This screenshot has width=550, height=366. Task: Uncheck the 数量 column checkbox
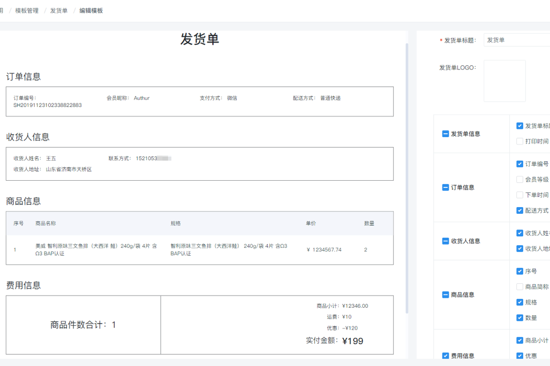(520, 317)
